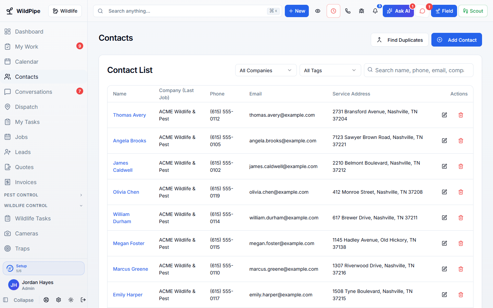The image size is (493, 308).
Task: Open Olivia Chen contact link
Action: tap(126, 192)
